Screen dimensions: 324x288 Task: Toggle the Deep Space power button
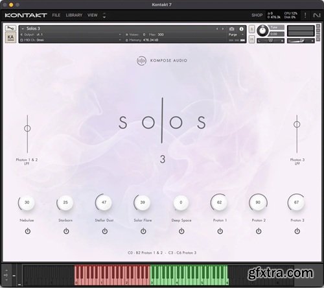pyautogui.click(x=181, y=231)
